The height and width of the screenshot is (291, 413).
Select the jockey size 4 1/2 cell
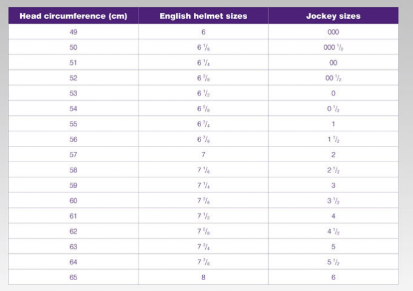(x=333, y=231)
